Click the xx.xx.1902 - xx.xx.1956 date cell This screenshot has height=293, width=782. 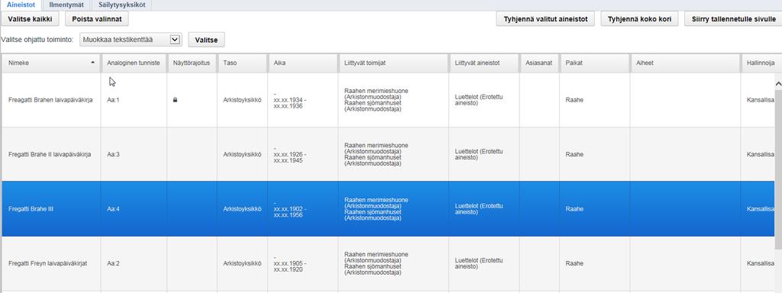click(302, 209)
